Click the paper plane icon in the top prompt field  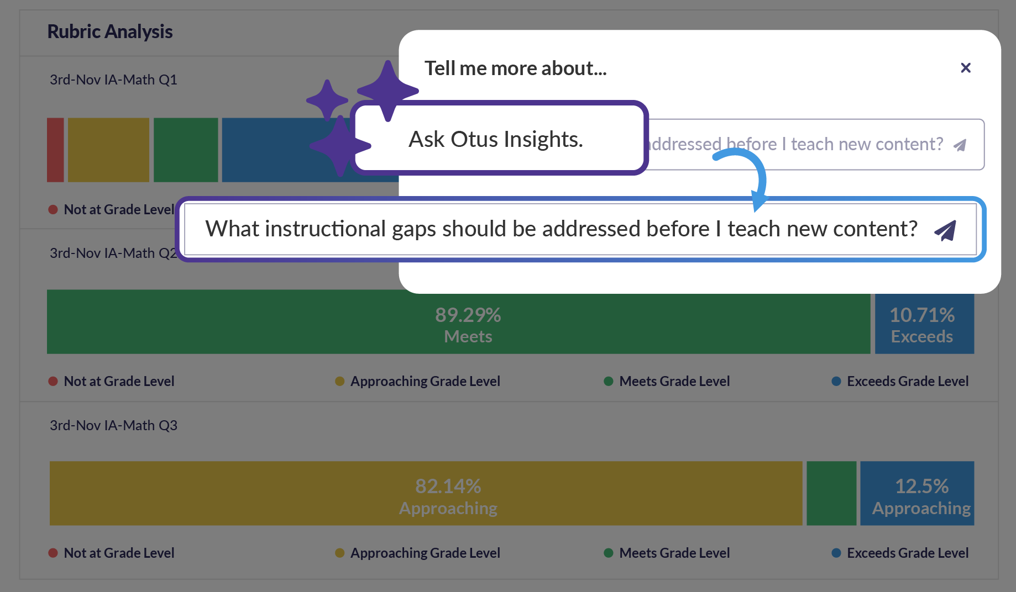[960, 144]
